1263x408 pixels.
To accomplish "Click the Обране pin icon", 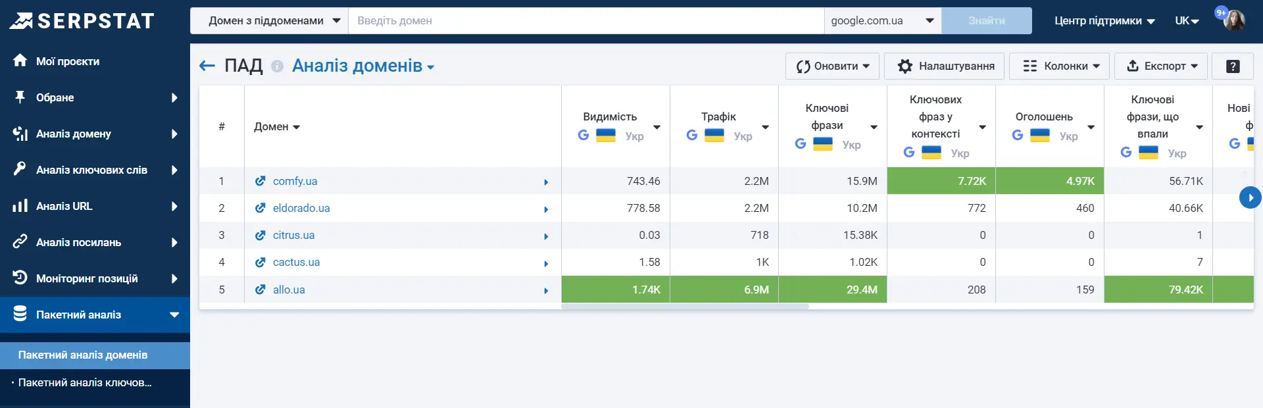I will (x=20, y=97).
